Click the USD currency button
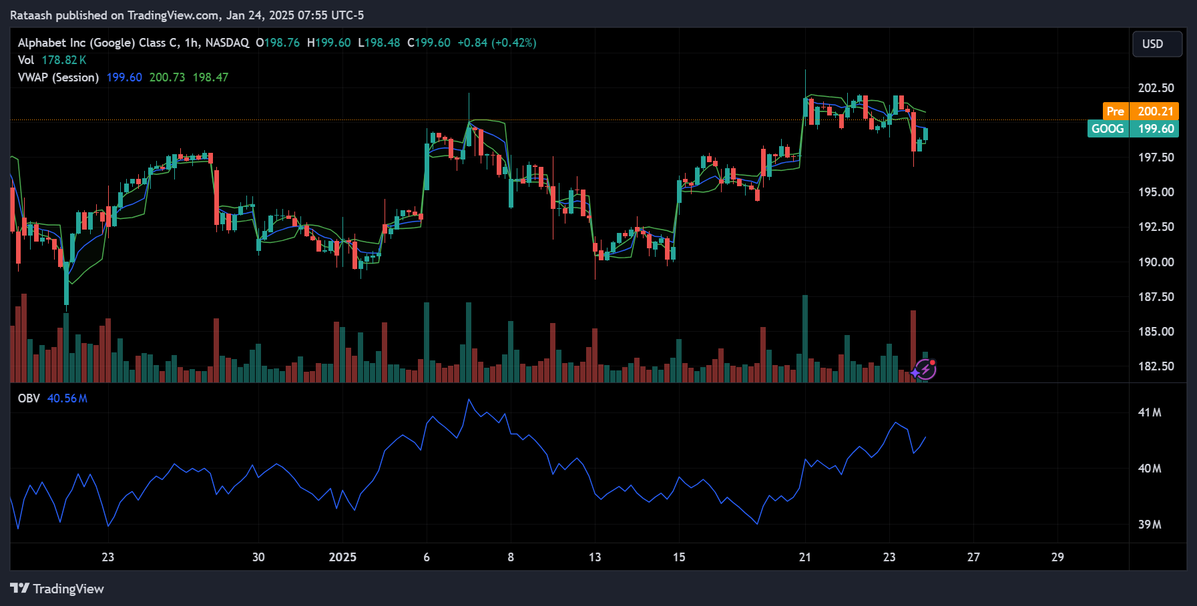Screen dimensions: 1197x606 click(x=1157, y=44)
